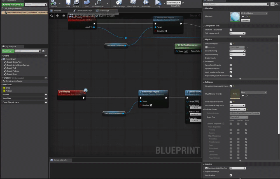Select ConstructionScript under Functions
The image size is (280, 179).
14,81
